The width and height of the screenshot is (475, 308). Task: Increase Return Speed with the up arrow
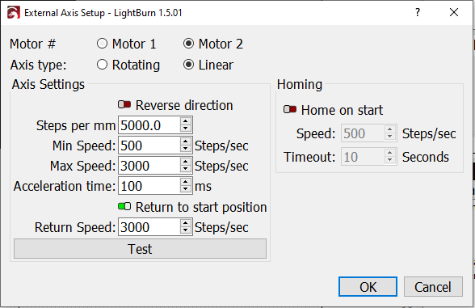point(186,223)
